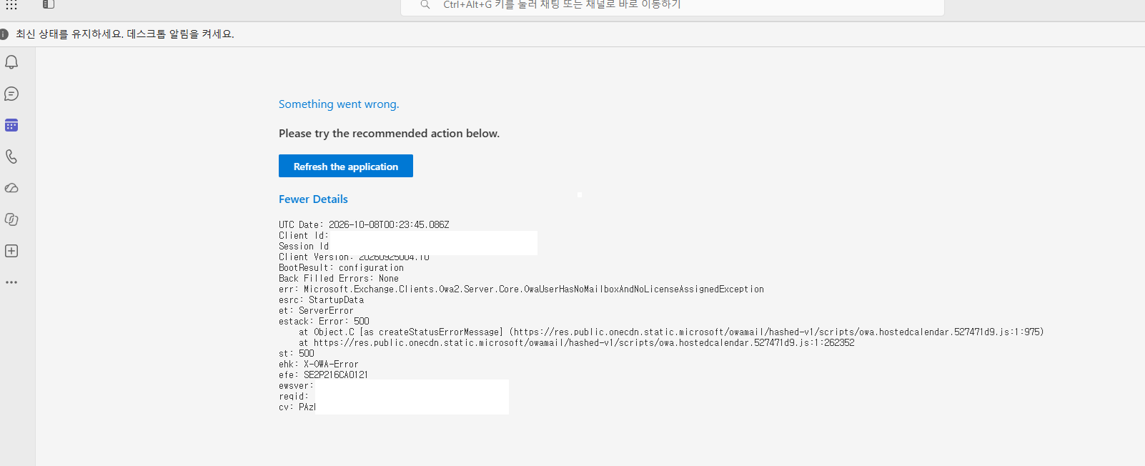Click the 'Please try the recommended action below.' text
Viewport: 1145px width, 466px height.
[x=389, y=134]
